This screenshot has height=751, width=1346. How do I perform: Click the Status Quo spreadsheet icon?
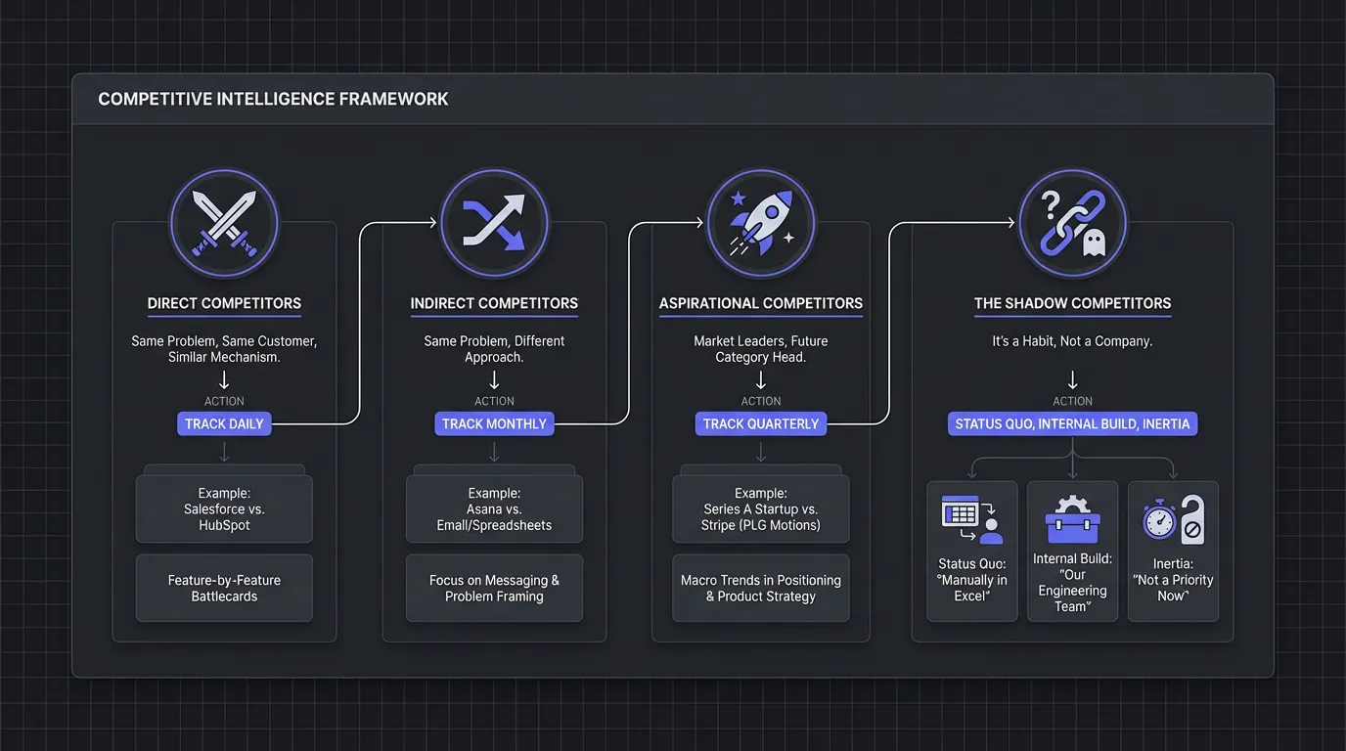pos(971,519)
